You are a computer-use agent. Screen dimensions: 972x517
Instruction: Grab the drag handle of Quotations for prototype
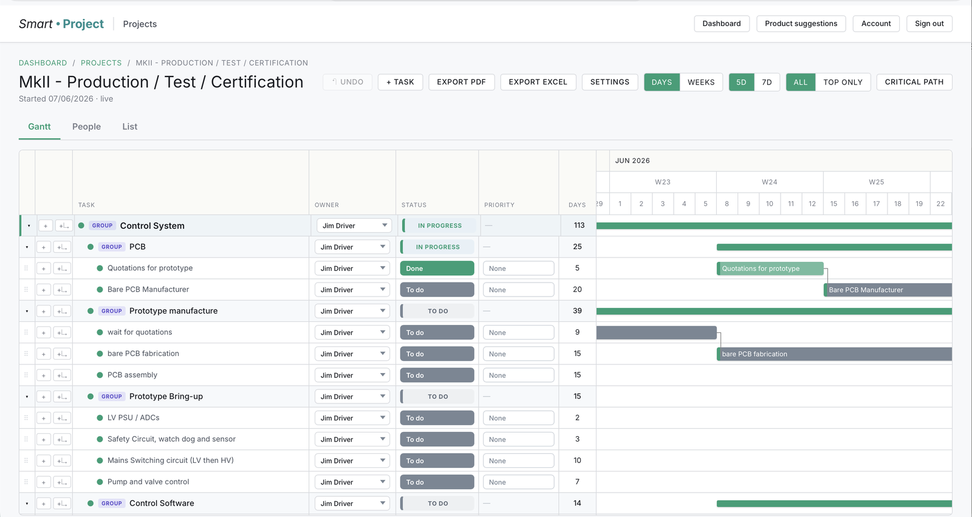click(26, 268)
